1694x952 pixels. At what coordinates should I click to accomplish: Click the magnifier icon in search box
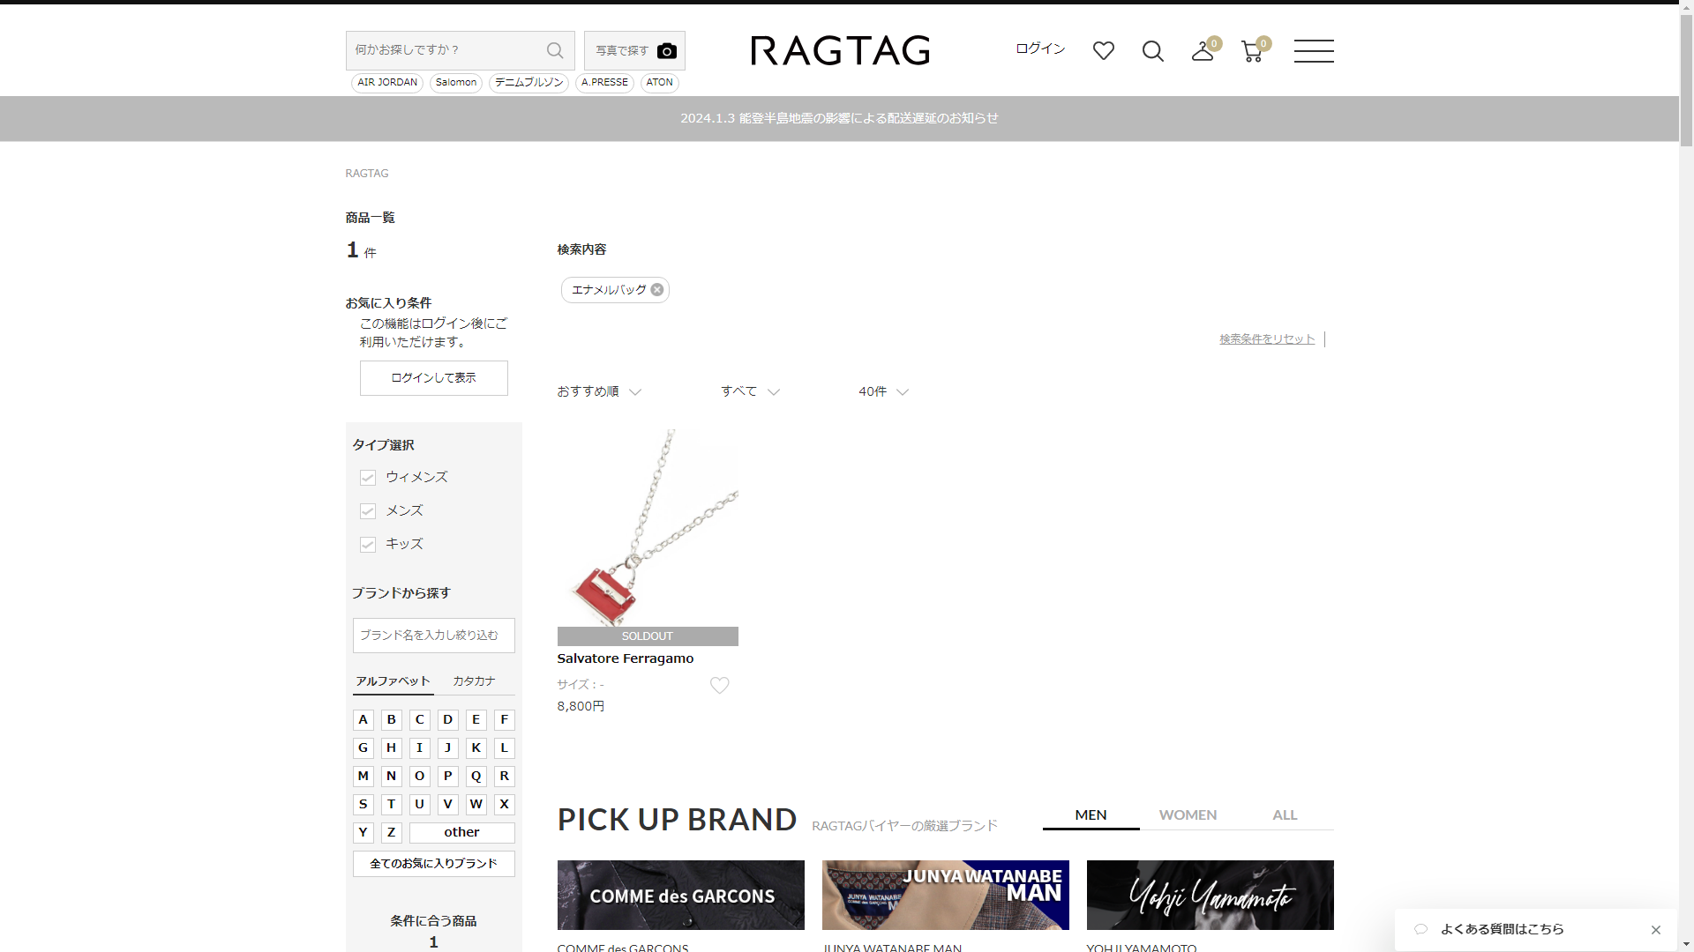[554, 50]
